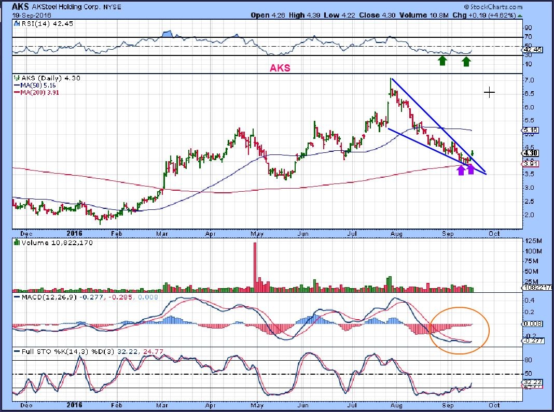This screenshot has height=412, width=554.
Task: Click the -0.277 MACD value tag on the right axis
Action: [x=532, y=340]
